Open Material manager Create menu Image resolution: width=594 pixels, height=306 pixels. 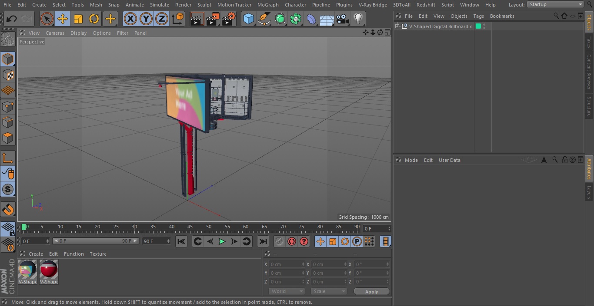(x=36, y=254)
